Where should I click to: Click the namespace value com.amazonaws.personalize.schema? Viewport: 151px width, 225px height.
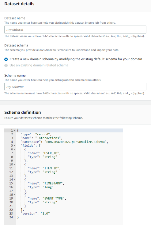coord(75,142)
